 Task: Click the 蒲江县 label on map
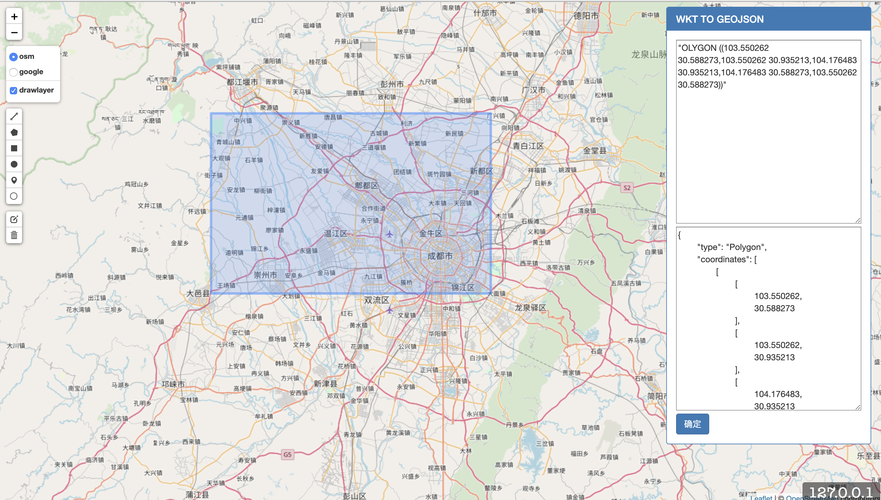point(197,494)
